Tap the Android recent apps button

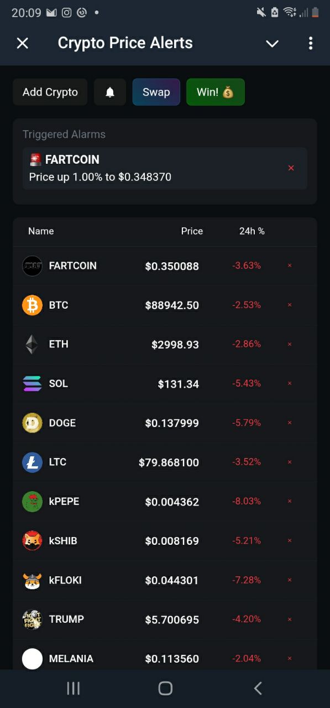coord(73,688)
